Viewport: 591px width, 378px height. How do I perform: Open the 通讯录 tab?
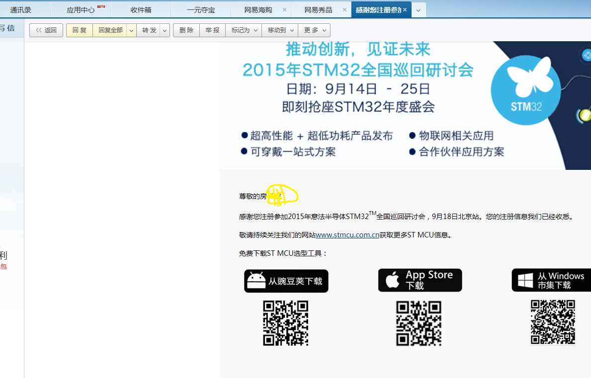click(21, 10)
